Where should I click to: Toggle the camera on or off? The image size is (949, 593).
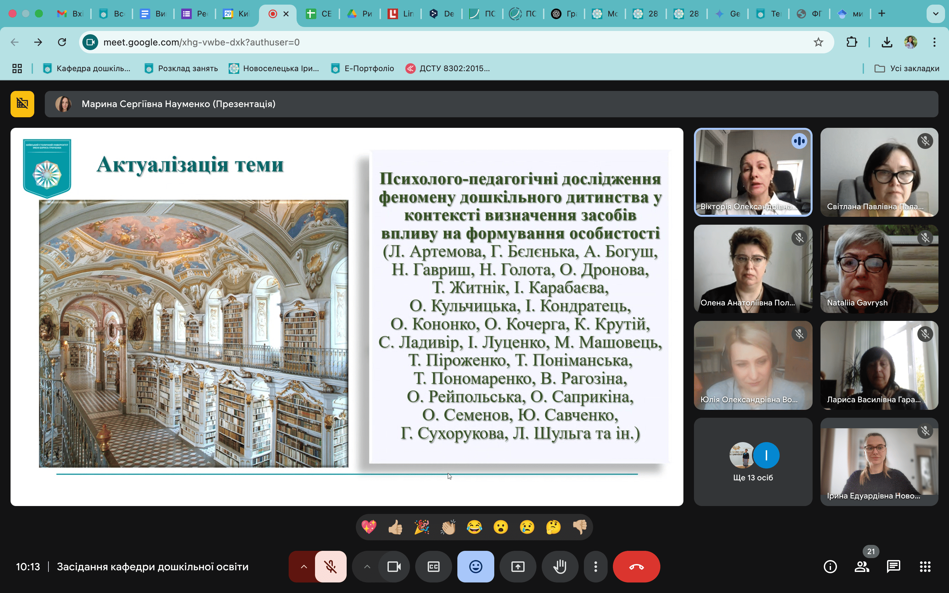tap(394, 566)
